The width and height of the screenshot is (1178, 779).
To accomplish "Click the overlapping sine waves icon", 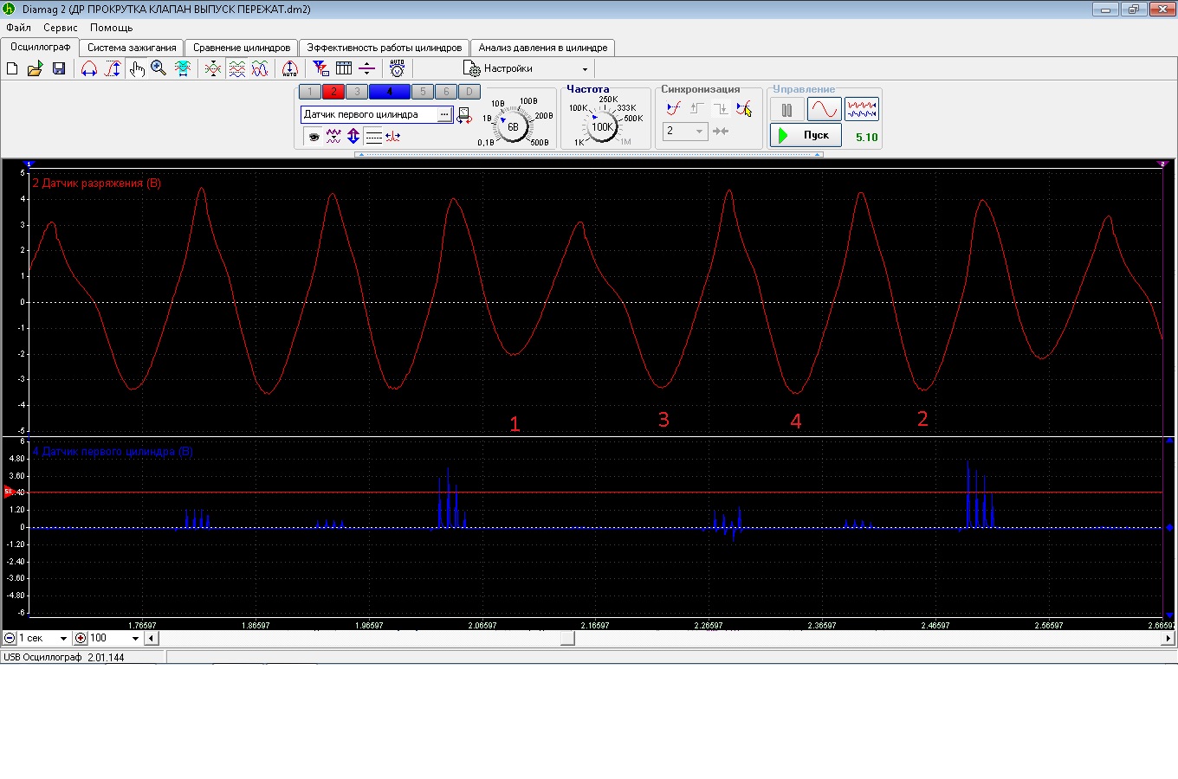I will pyautogui.click(x=260, y=68).
